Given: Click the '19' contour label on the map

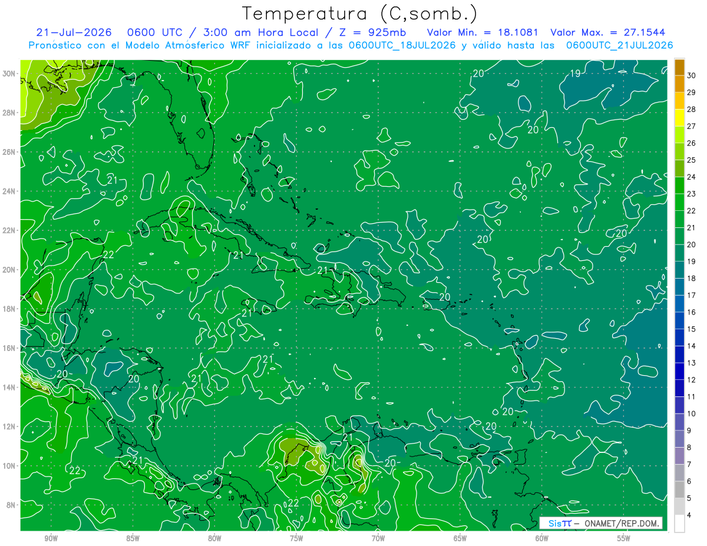Looking at the screenshot, I should click(576, 74).
